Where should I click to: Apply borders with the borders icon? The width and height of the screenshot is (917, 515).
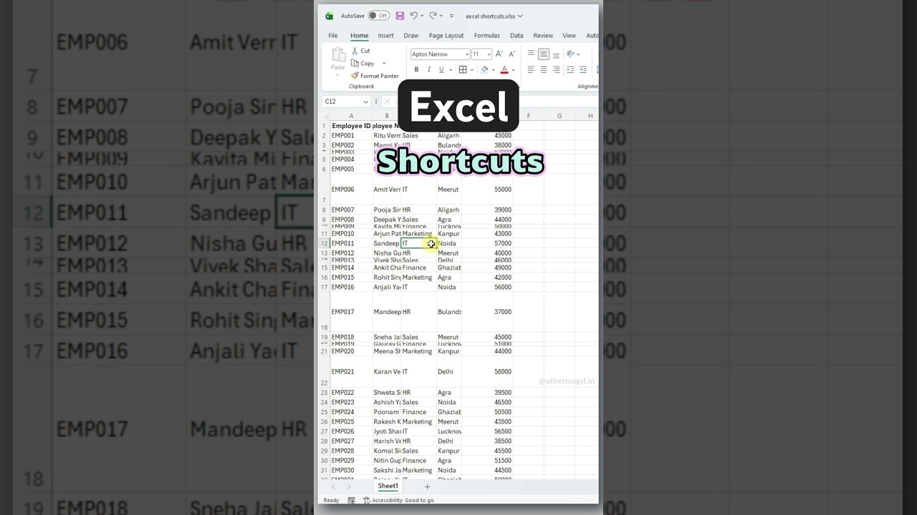pyautogui.click(x=463, y=69)
